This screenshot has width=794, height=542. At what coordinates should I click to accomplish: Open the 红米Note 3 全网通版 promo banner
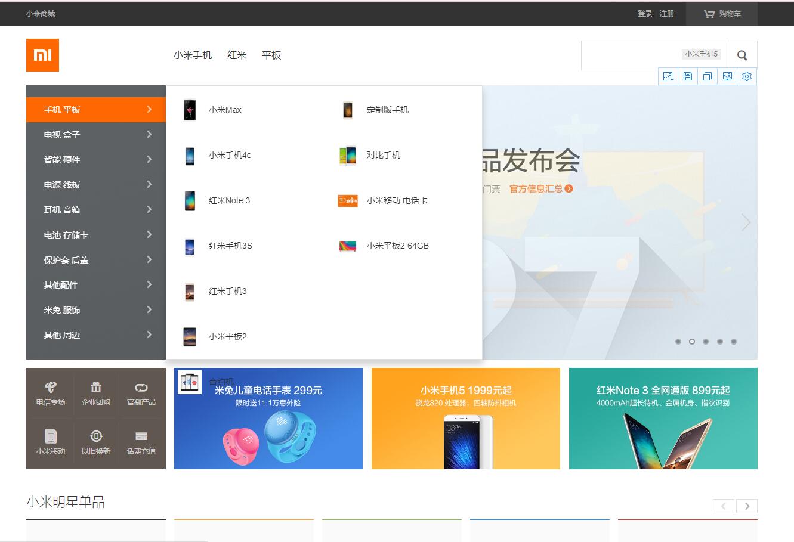coord(663,419)
